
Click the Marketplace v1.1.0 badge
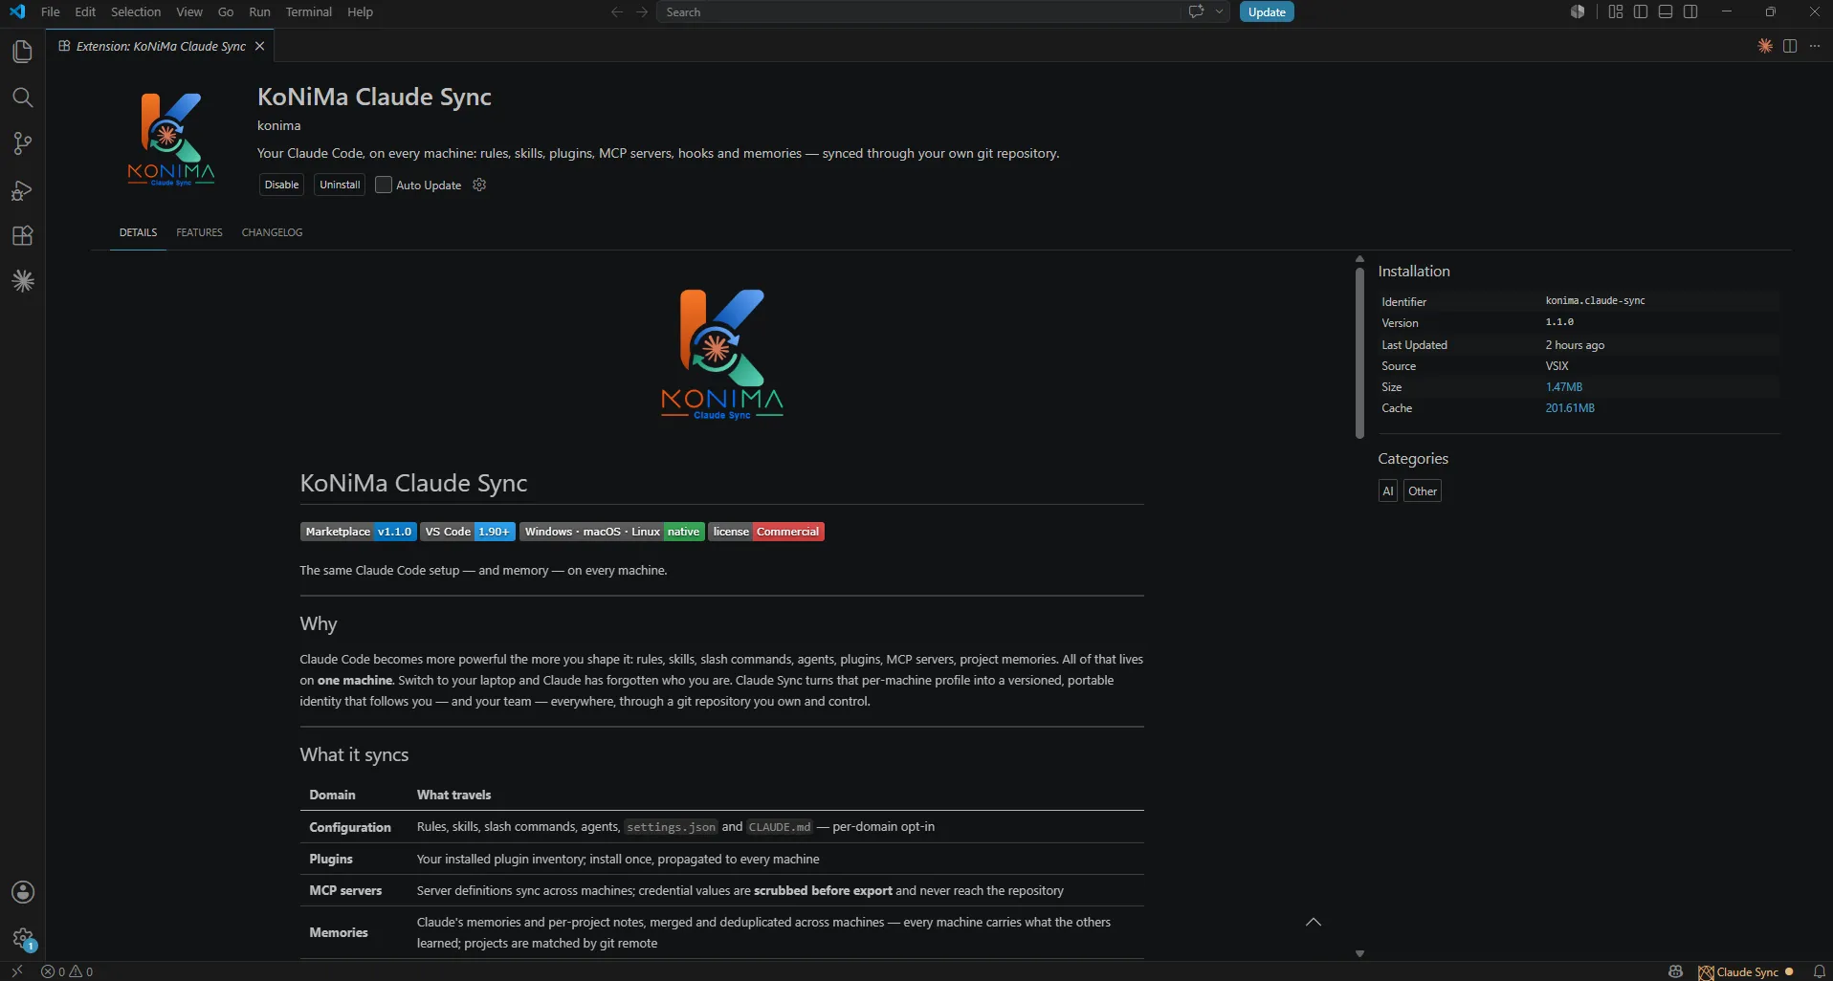[358, 532]
